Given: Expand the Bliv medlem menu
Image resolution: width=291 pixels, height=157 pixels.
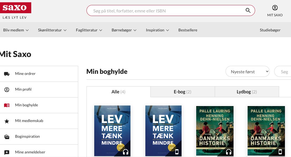Looking at the screenshot, I should 16,30.
